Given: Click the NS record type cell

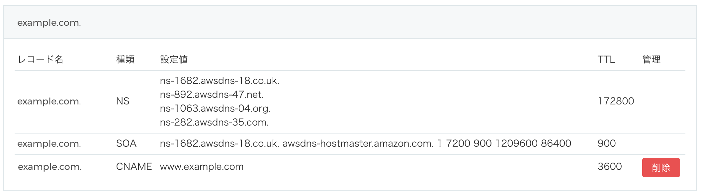Looking at the screenshot, I should pos(123,101).
